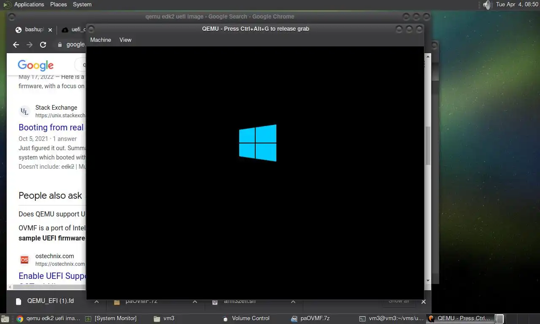Expand options for QEMU_EFI (1).fd download
This screenshot has width=540, height=324.
[97, 302]
